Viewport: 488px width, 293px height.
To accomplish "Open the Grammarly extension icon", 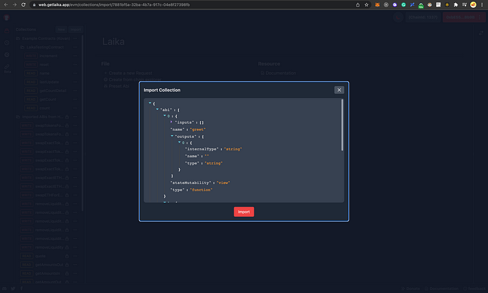I will point(403,5).
